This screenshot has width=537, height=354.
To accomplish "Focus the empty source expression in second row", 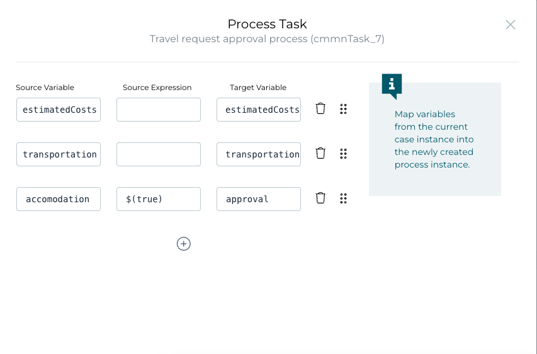I will [159, 154].
